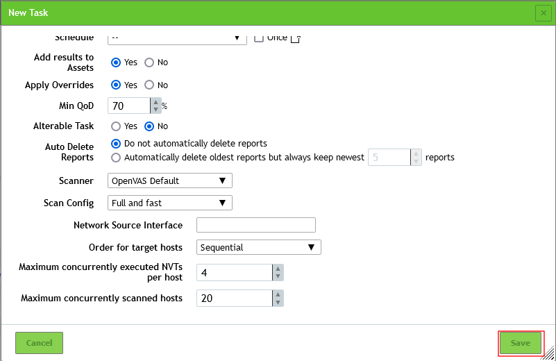
Task: Increase maximum concurrently executed NVTs per host
Action: (x=278, y=269)
